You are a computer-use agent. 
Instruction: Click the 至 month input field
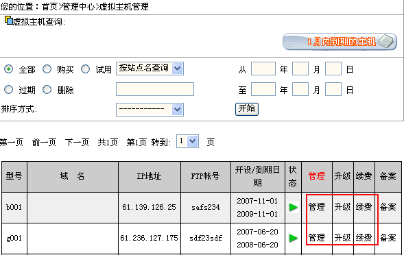[x=300, y=89]
